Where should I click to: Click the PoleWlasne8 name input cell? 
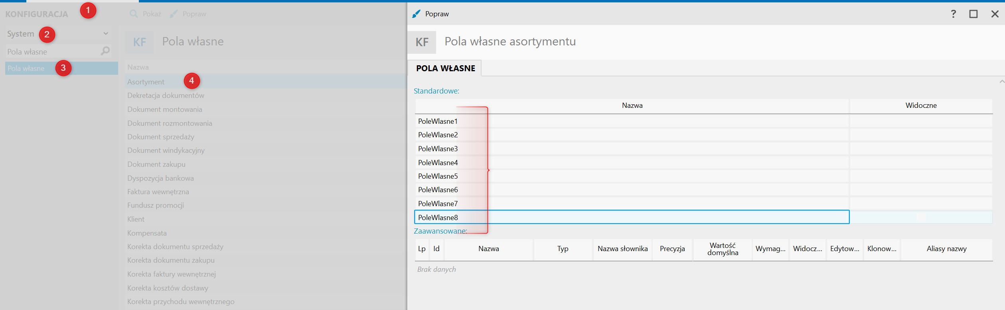click(632, 217)
